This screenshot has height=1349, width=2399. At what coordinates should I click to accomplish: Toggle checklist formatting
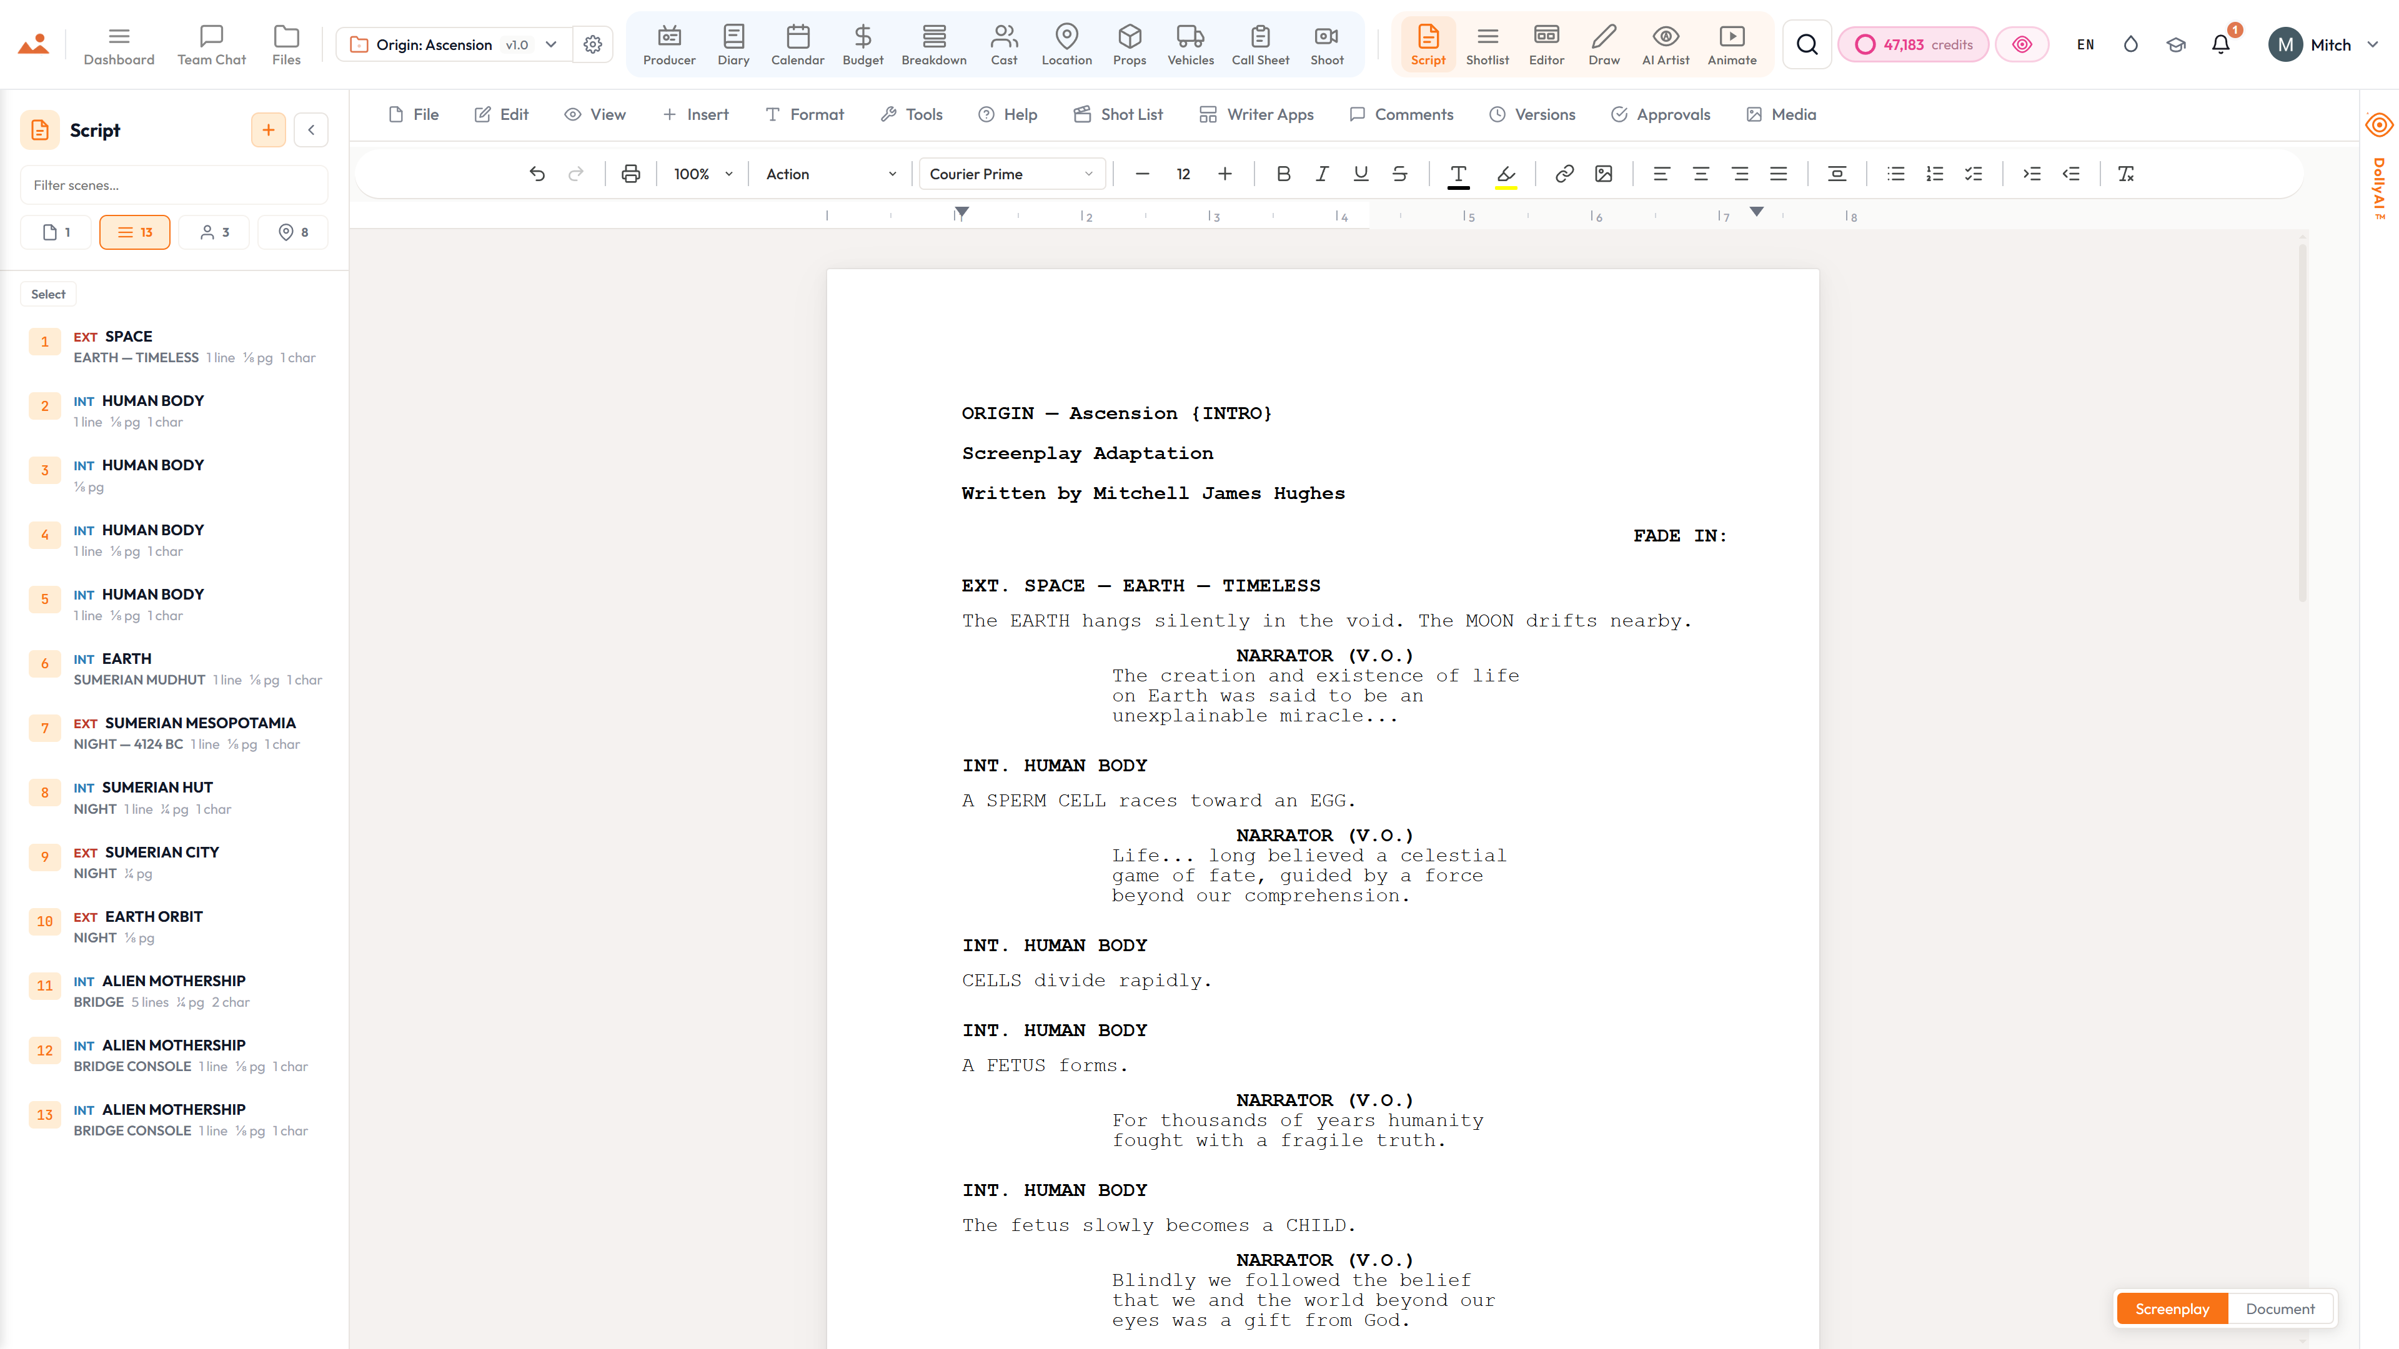(x=1974, y=174)
